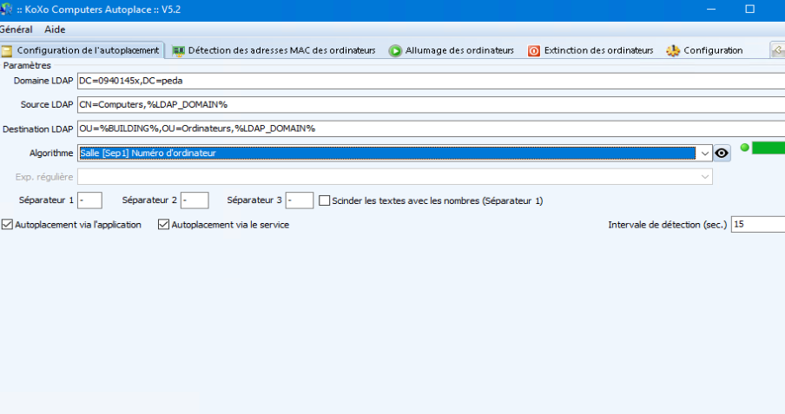This screenshot has width=785, height=414.
Task: Preview algorithm with the eye button
Action: 722,153
